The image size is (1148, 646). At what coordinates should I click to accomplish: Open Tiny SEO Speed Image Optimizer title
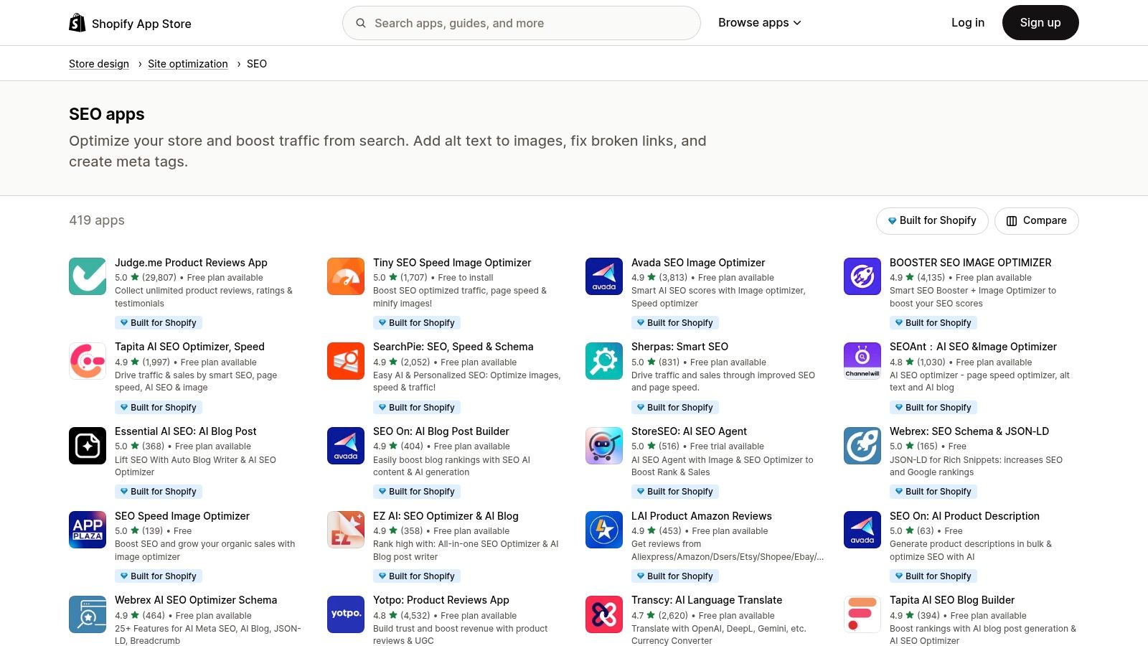(452, 263)
